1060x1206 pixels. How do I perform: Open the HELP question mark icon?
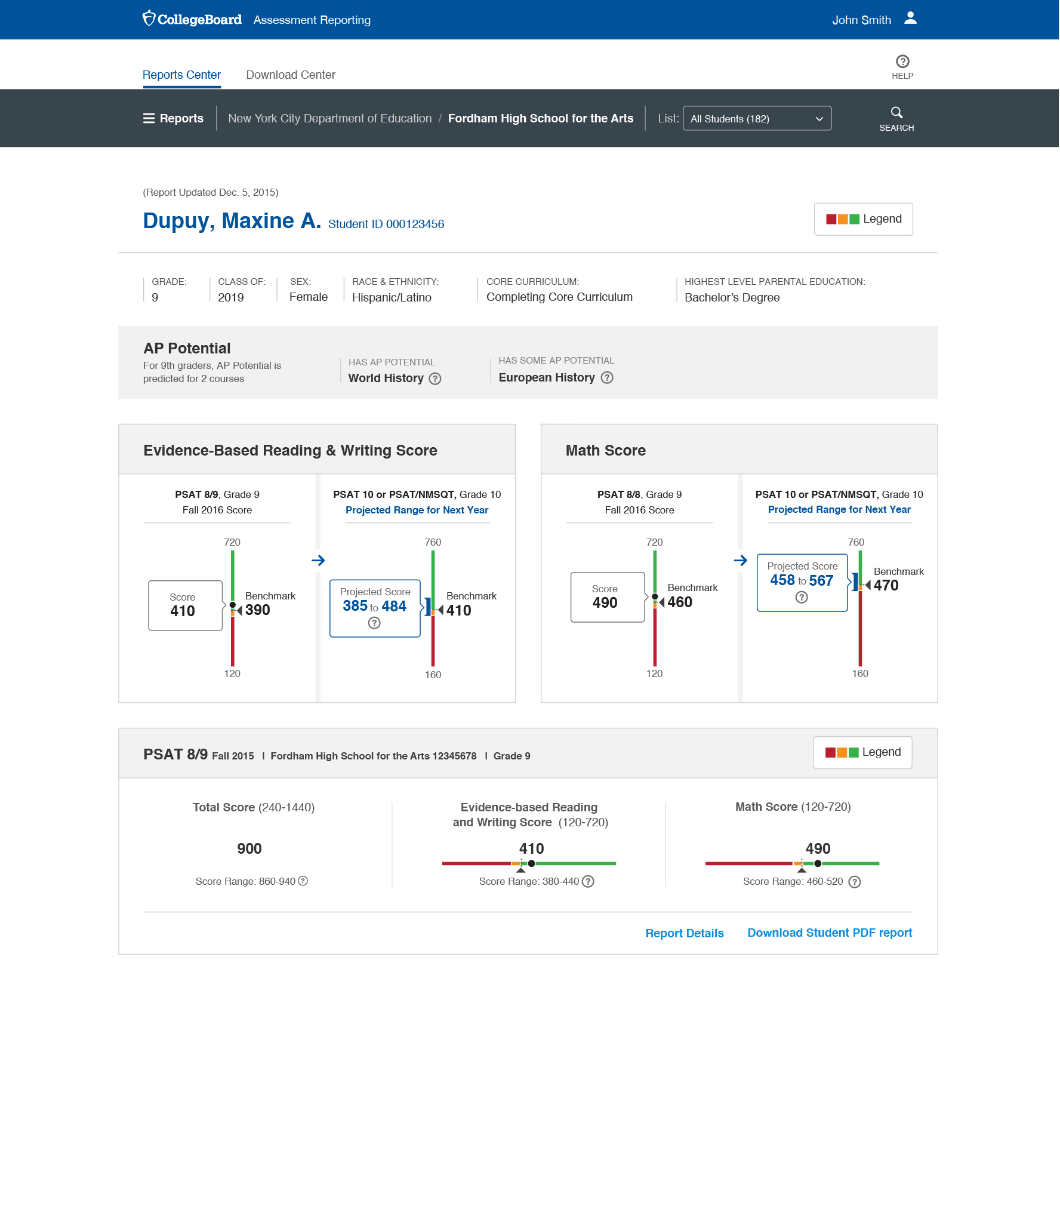902,61
